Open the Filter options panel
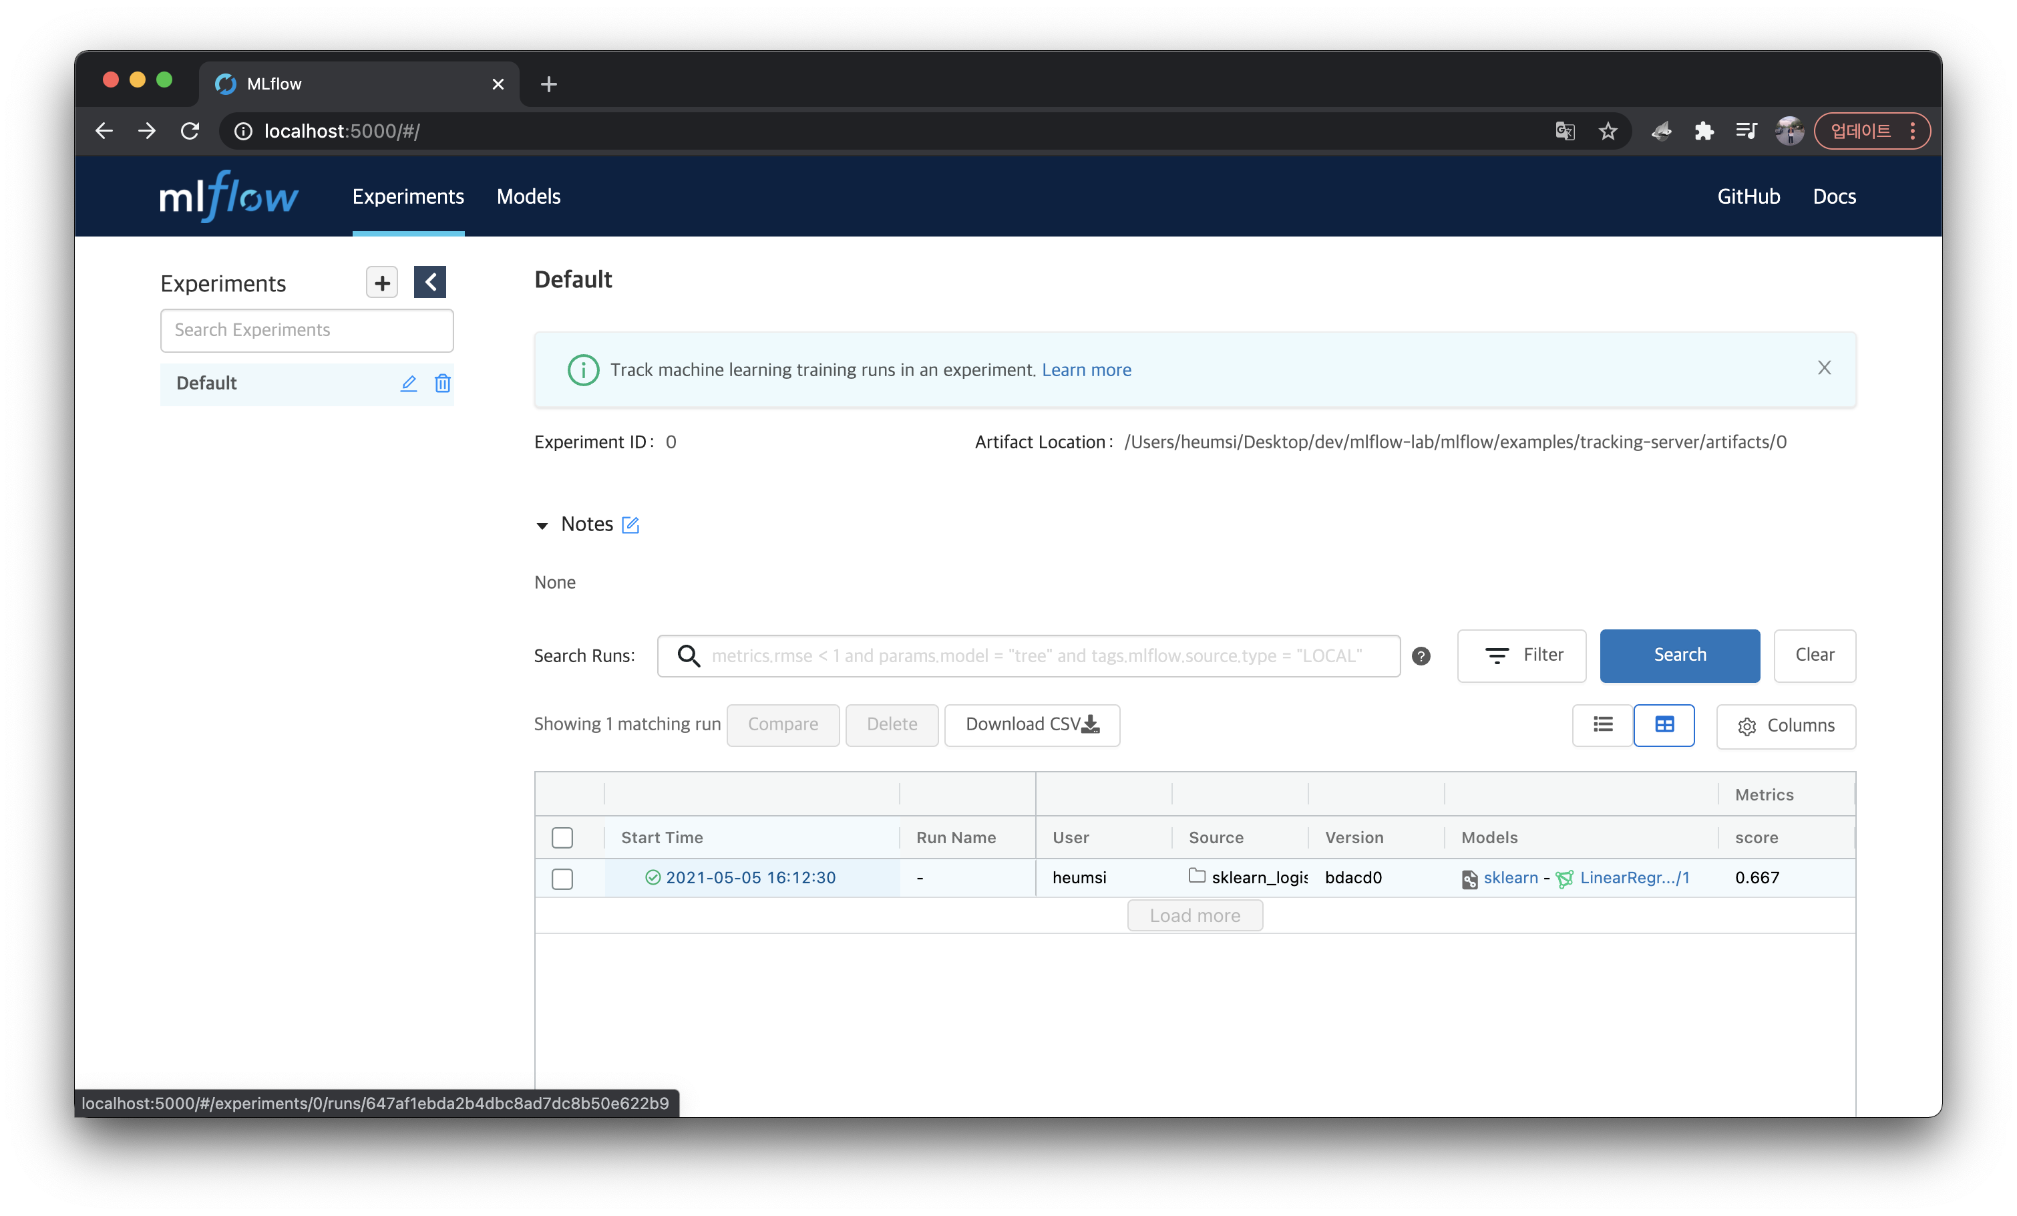2017x1216 pixels. point(1521,655)
